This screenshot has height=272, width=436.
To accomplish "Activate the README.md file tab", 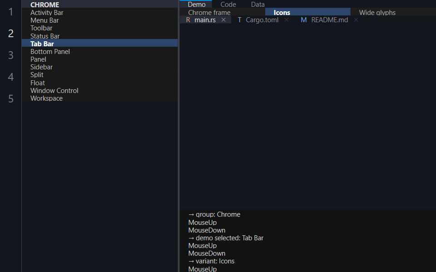I will tap(330, 20).
